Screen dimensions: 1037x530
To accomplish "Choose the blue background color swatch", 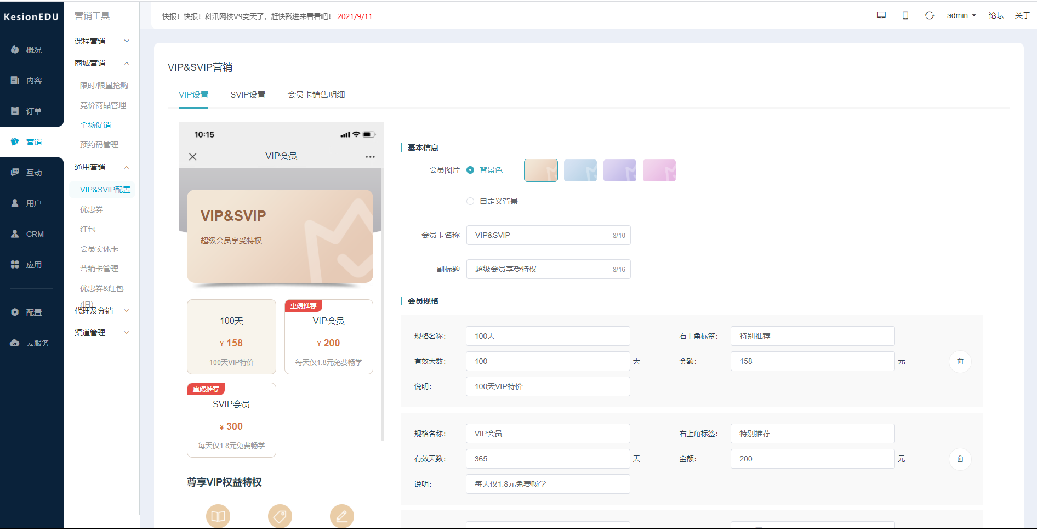I will pos(580,170).
